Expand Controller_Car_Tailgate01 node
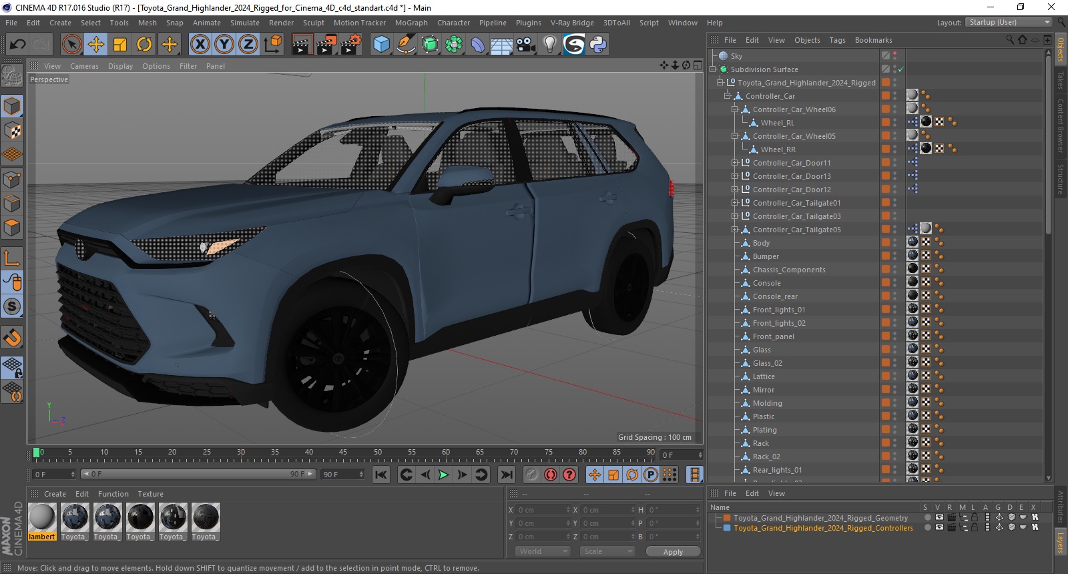 pos(735,203)
